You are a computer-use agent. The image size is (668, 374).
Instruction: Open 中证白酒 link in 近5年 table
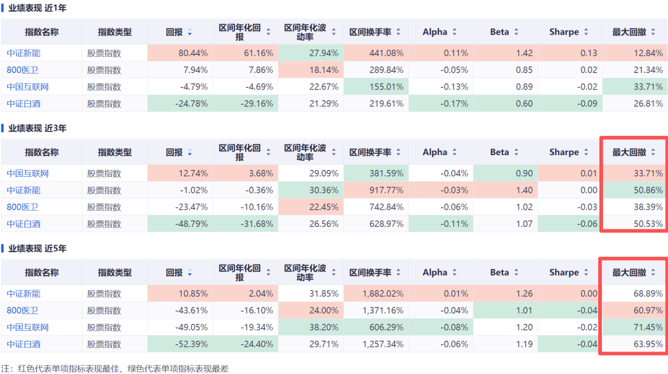point(24,344)
